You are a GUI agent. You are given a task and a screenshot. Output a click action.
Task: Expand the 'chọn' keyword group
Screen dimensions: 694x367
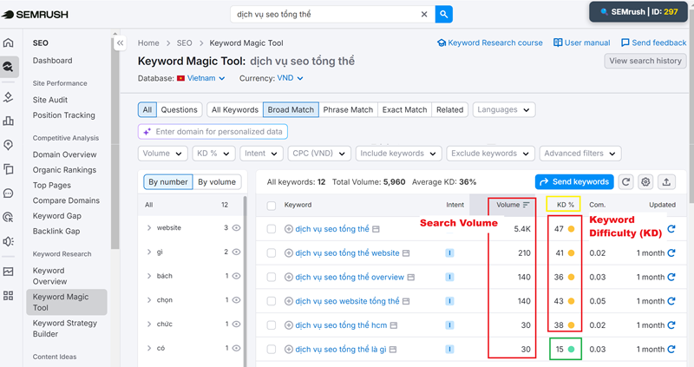click(148, 299)
